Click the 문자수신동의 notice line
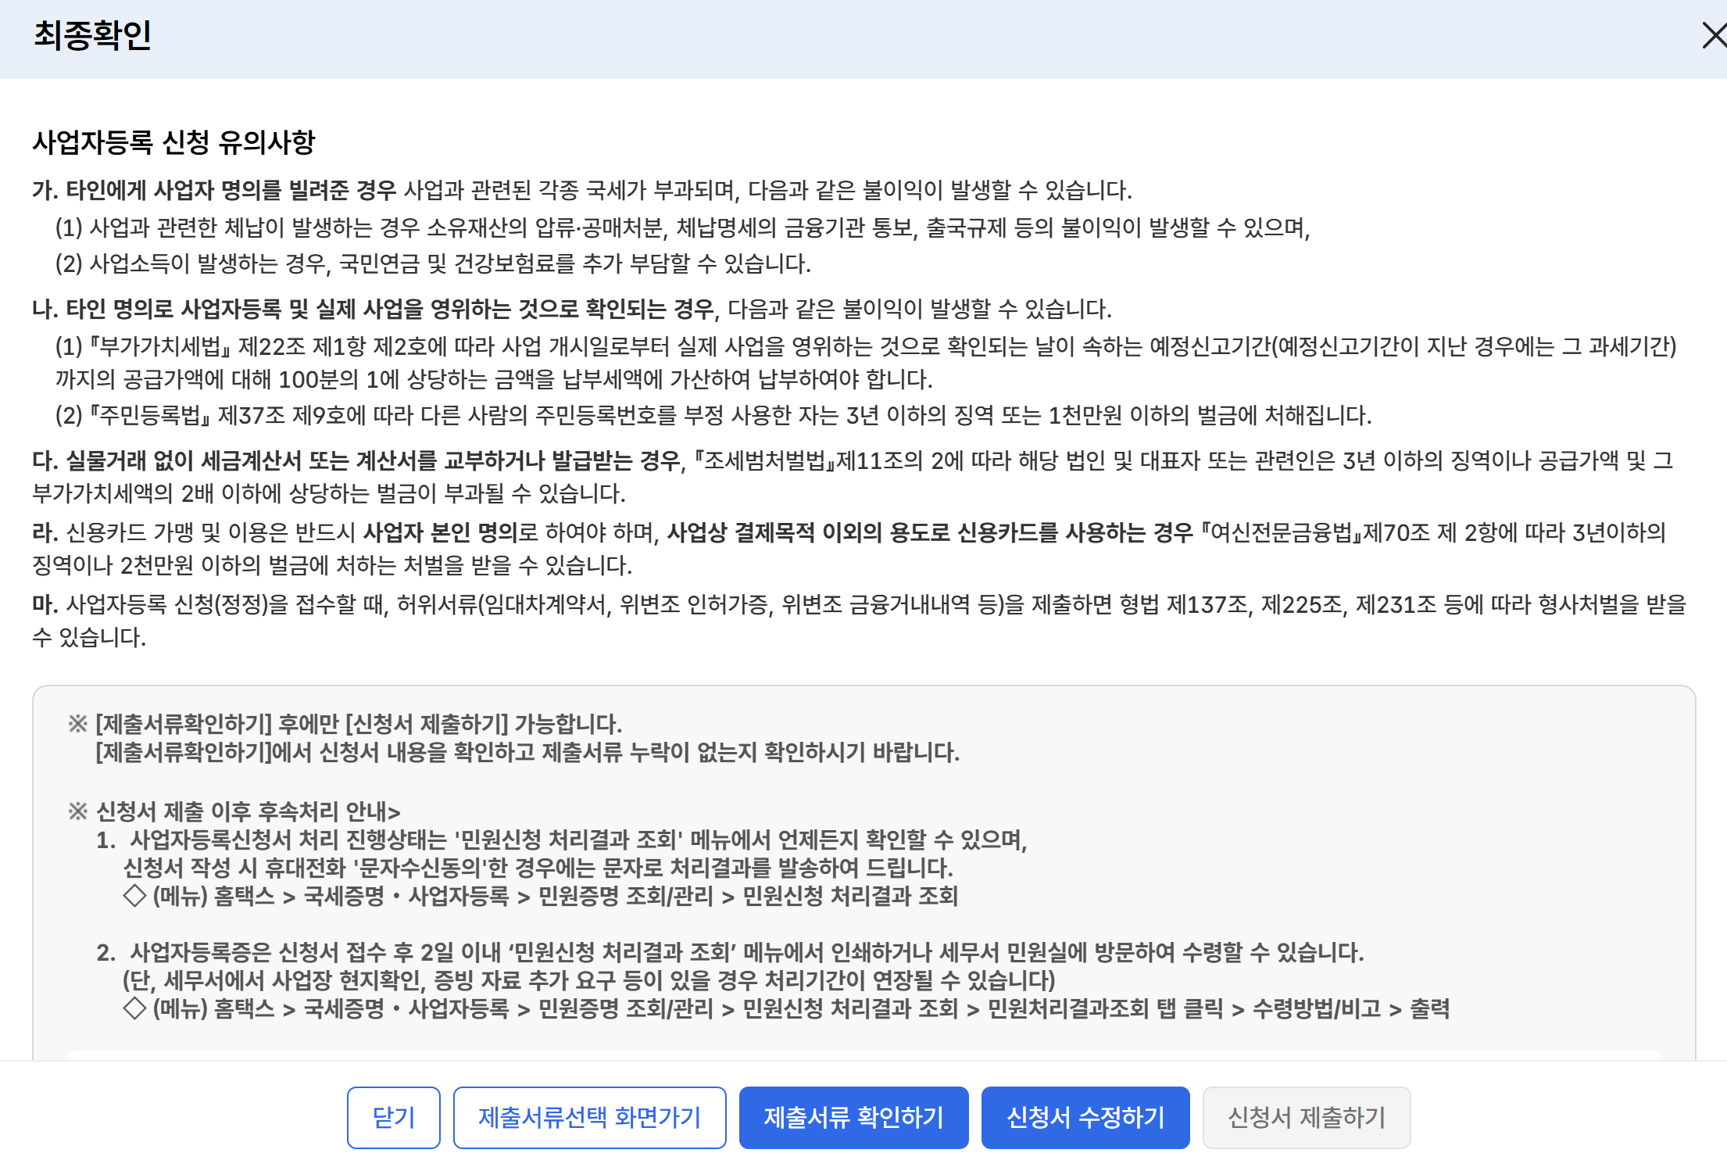1727x1153 pixels. 538,868
